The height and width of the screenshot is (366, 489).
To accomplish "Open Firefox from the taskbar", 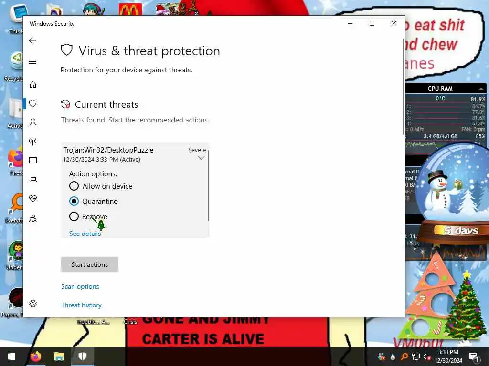I will click(x=36, y=356).
